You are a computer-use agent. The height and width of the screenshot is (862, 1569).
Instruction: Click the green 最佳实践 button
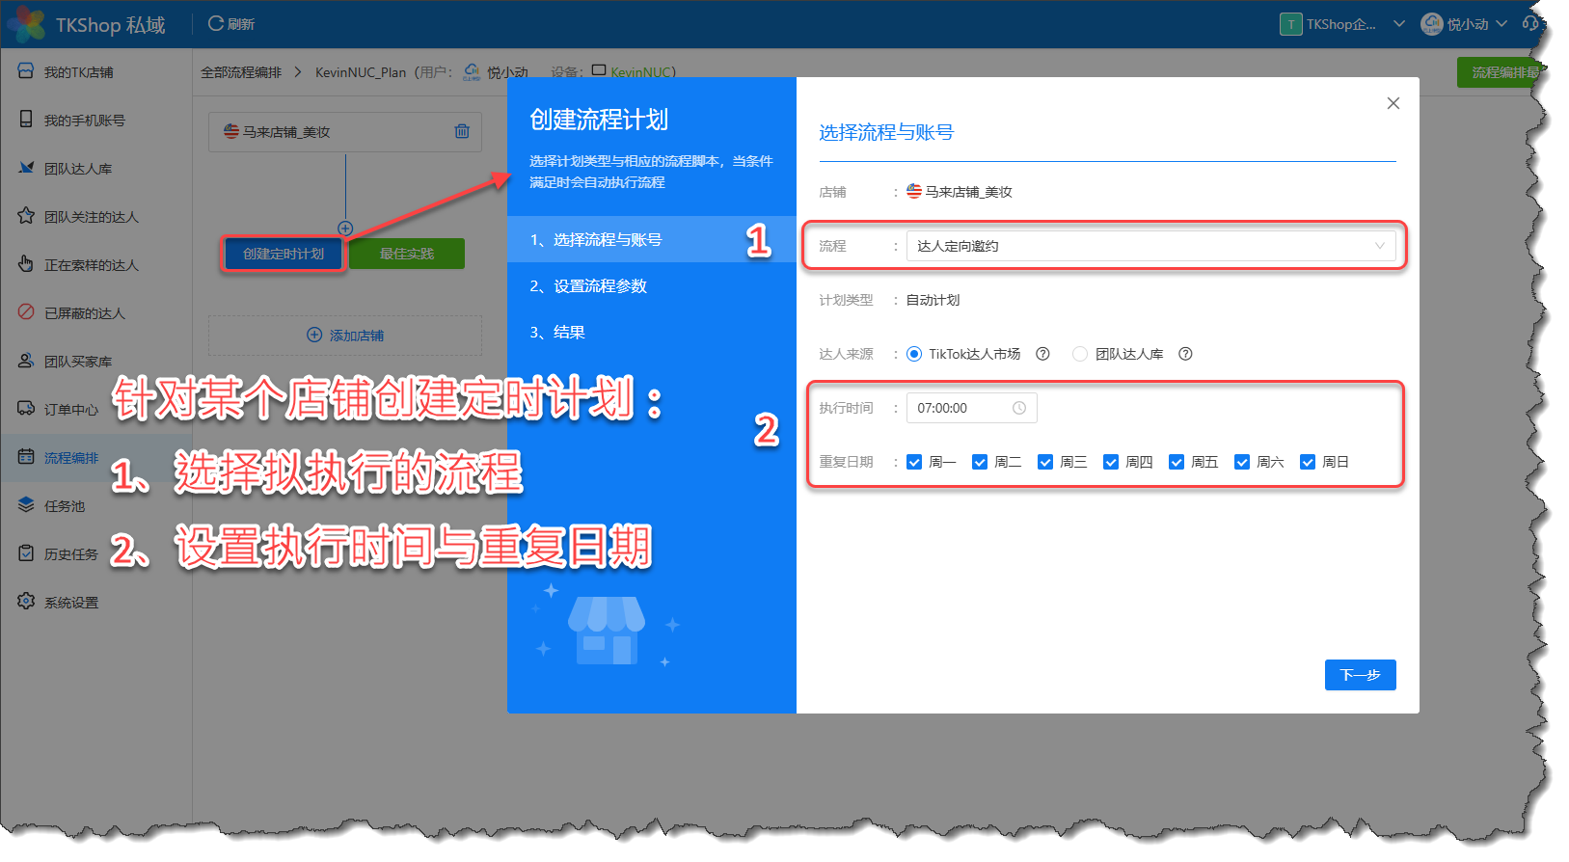[406, 254]
